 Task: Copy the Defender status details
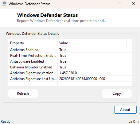(x=117, y=93)
